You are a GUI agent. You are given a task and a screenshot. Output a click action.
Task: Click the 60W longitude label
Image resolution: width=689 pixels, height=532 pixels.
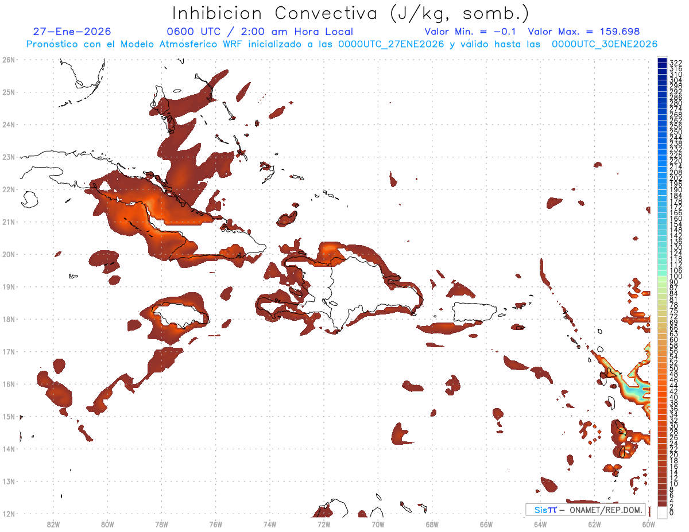pyautogui.click(x=649, y=524)
